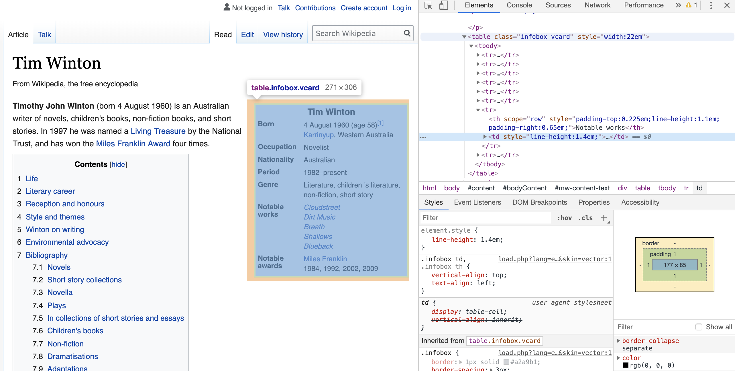Open more DevTools tabs chevron
This screenshot has width=735, height=371.
point(678,5)
